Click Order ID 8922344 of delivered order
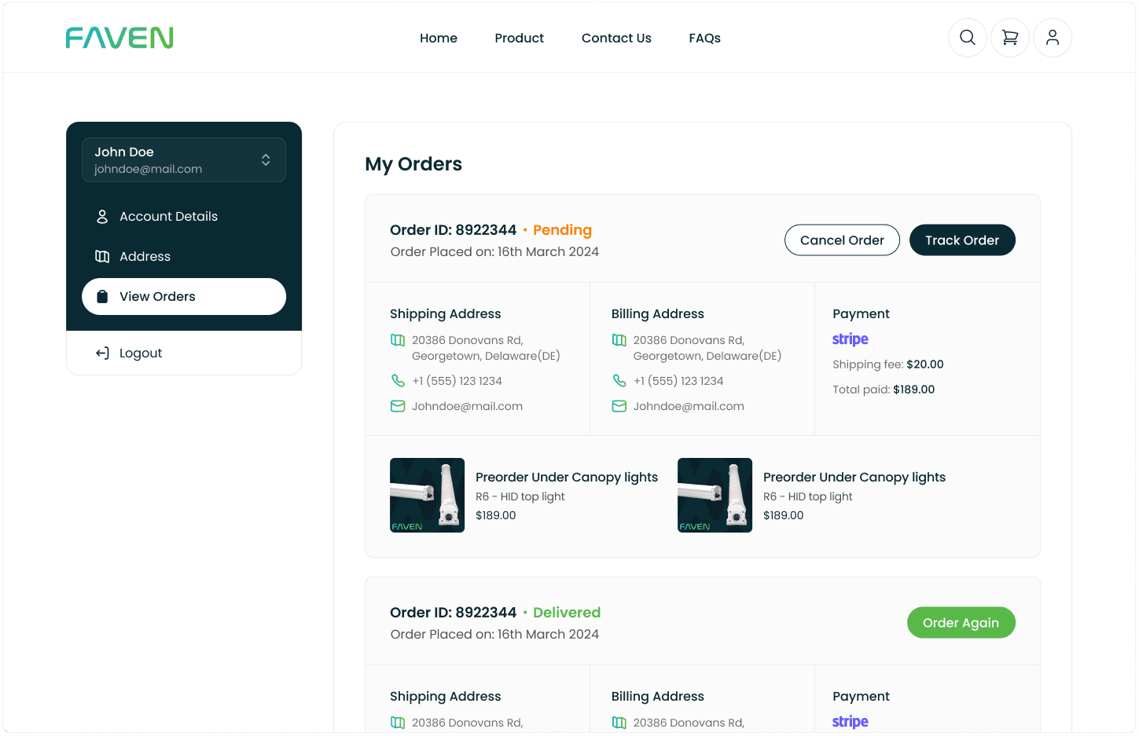 453,613
